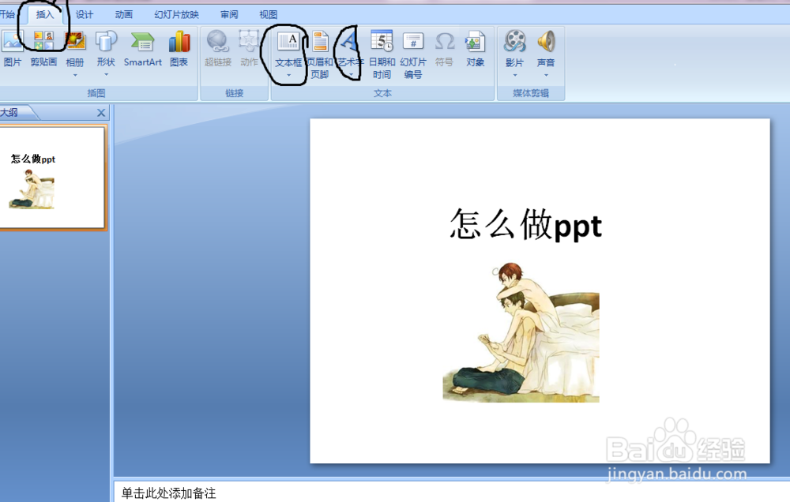Expand the 影片 dropdown arrow
790x502 pixels.
pyautogui.click(x=515, y=75)
